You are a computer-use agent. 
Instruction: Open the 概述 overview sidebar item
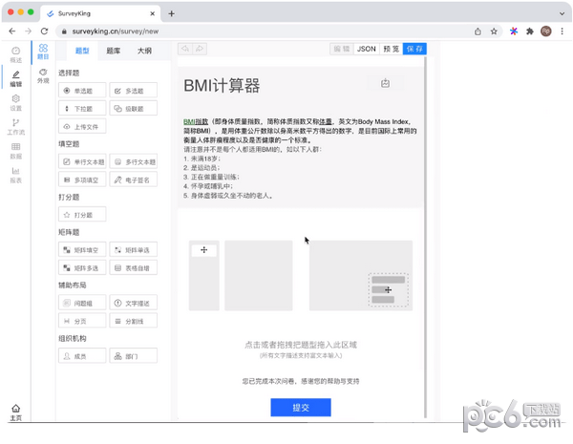pos(15,54)
